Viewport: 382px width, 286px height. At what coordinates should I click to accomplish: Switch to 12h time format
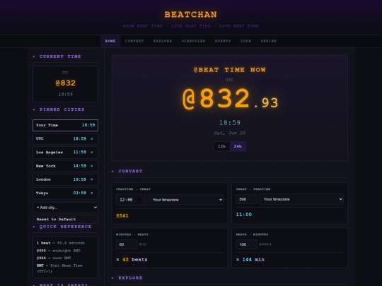click(x=221, y=146)
